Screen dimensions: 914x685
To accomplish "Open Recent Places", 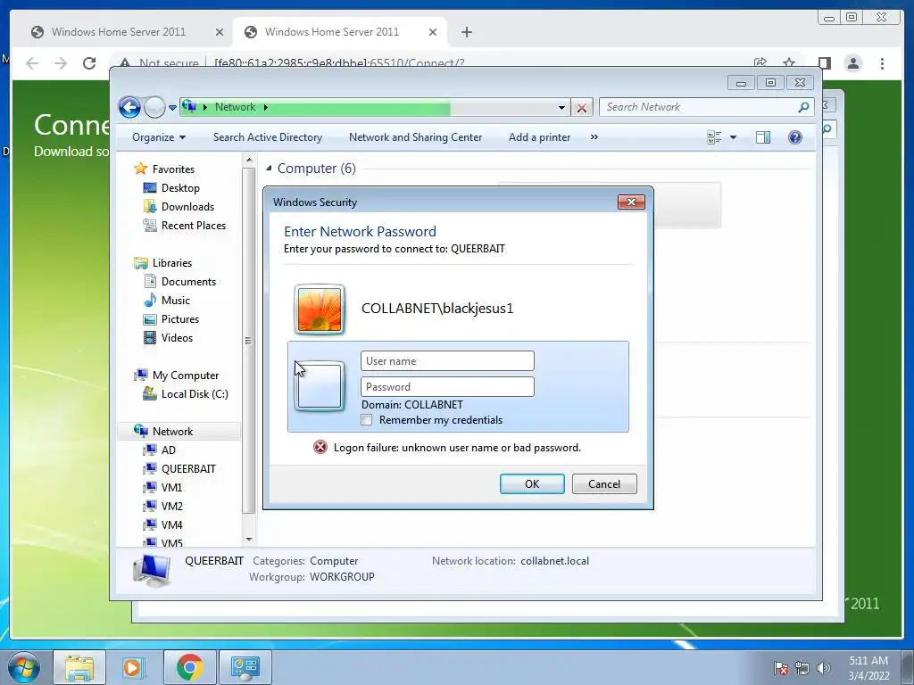I will coord(193,226).
